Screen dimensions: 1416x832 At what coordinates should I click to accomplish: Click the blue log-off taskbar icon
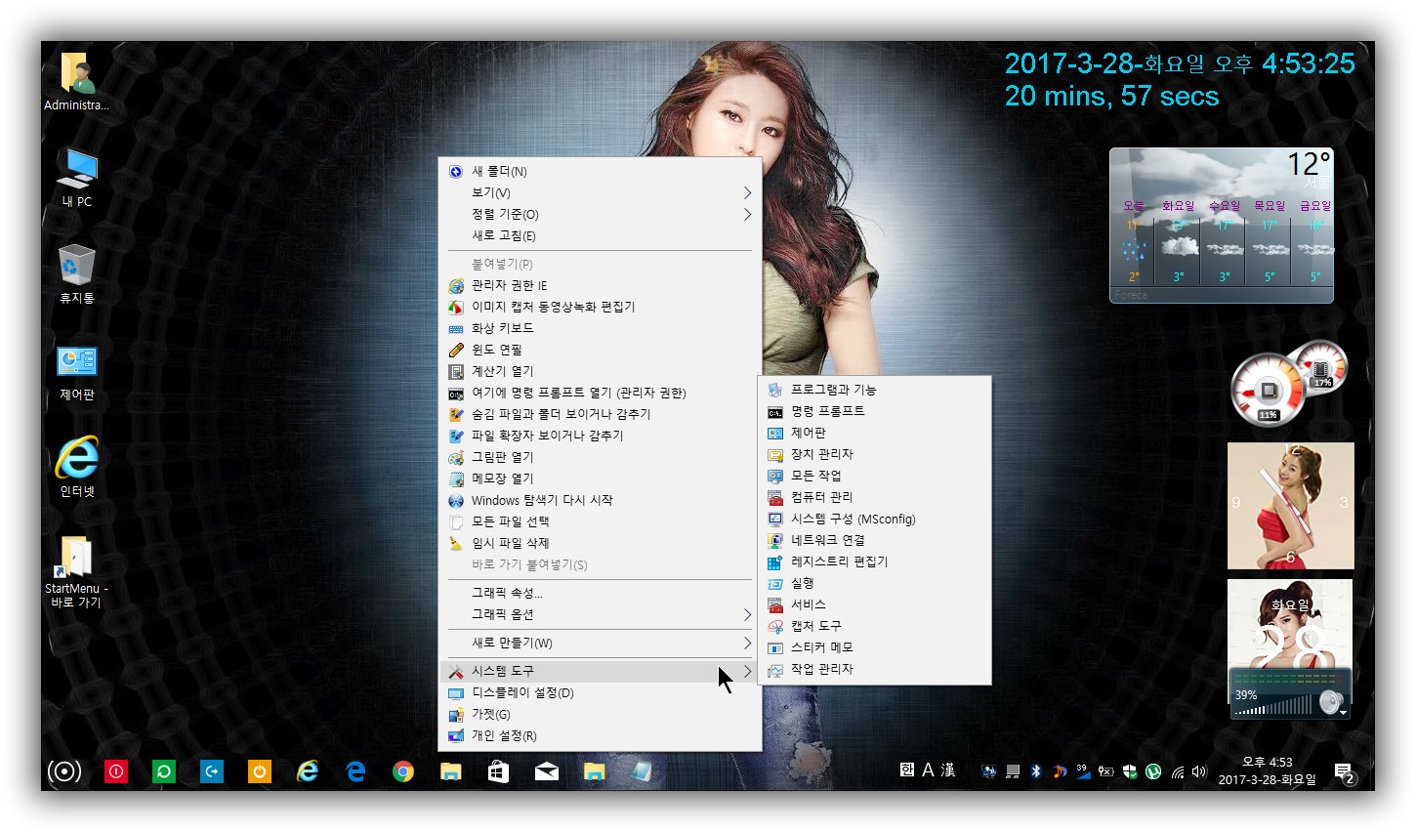(x=212, y=771)
